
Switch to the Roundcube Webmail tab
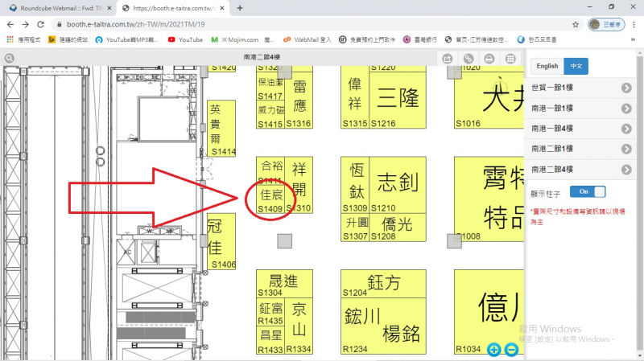(56, 7)
